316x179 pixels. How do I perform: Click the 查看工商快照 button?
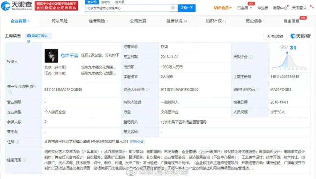tap(38, 36)
